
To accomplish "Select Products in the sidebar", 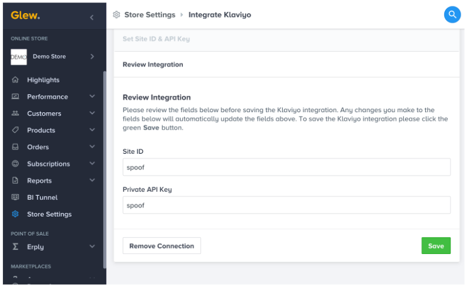I will (41, 130).
